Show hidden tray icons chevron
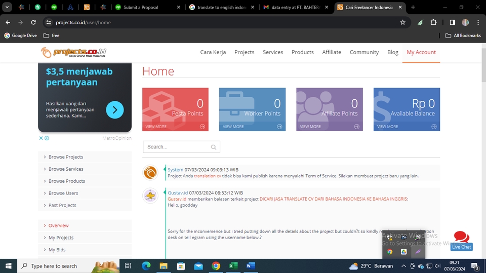This screenshot has width=486, height=273. [403, 266]
